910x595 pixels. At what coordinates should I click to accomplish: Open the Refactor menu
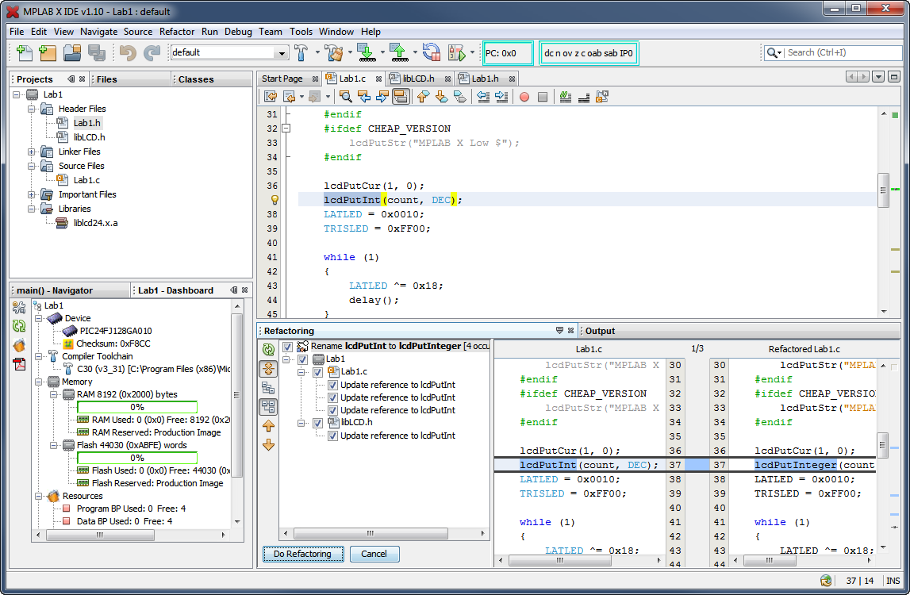(177, 32)
